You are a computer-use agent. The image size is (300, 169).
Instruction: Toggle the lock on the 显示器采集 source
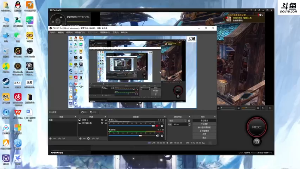click(x=106, y=123)
